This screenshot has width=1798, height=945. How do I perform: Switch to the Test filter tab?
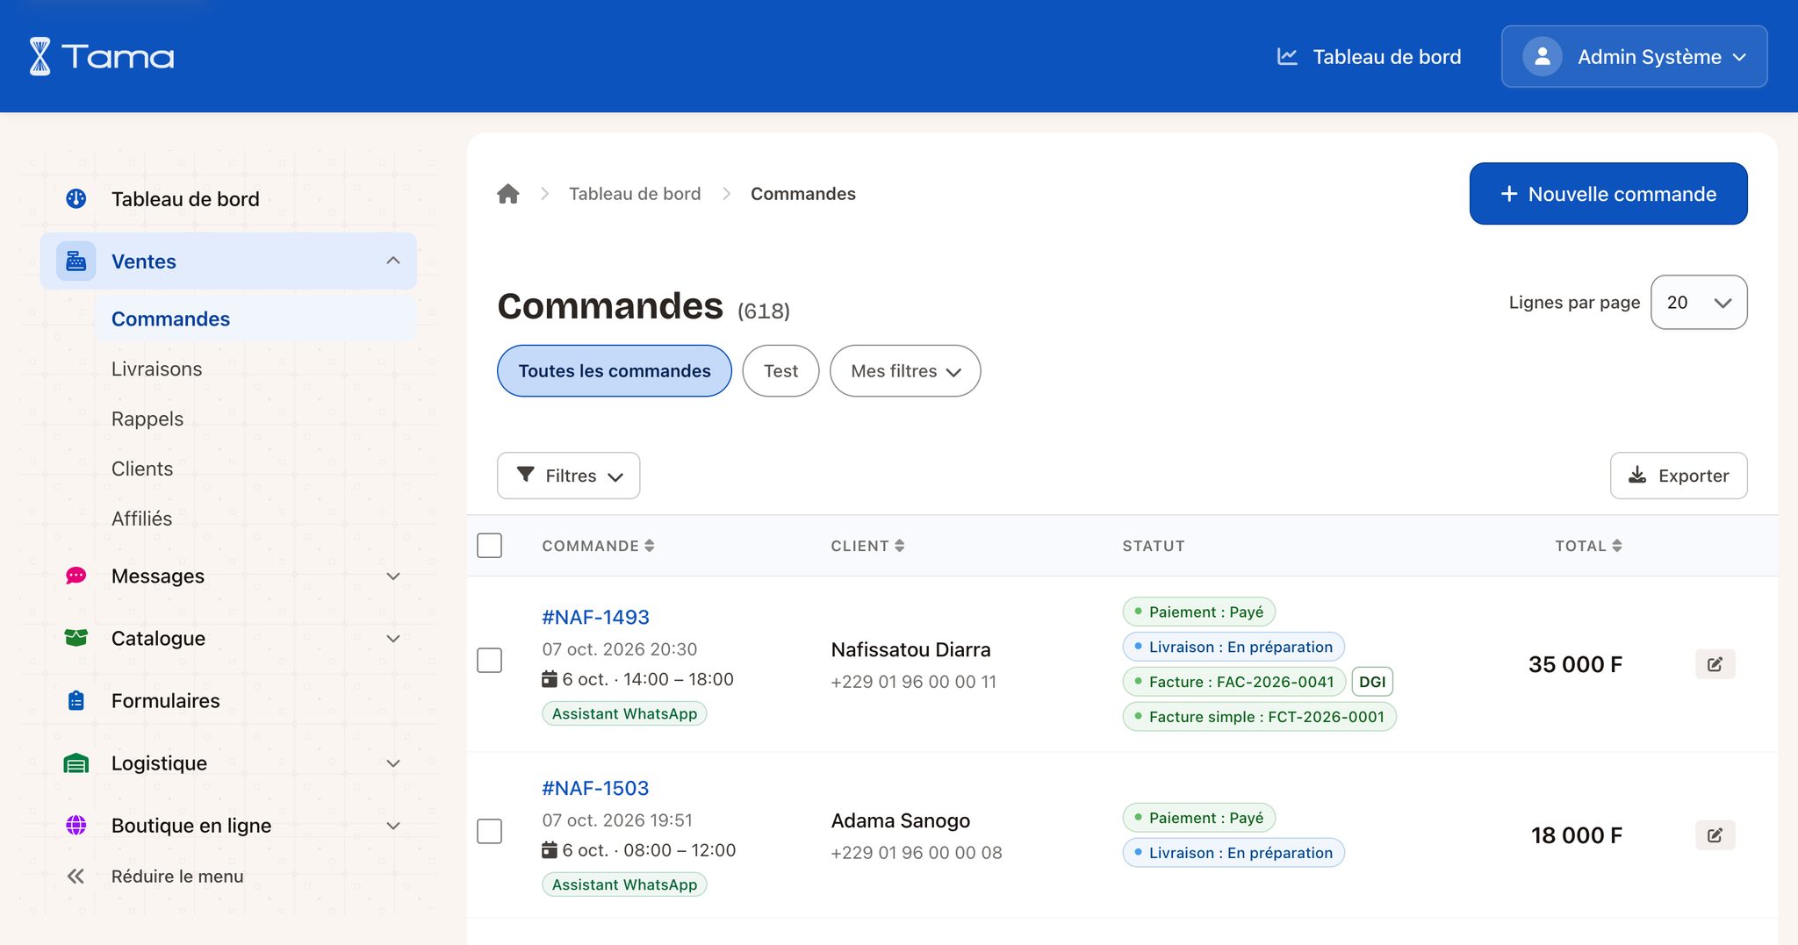(x=780, y=371)
